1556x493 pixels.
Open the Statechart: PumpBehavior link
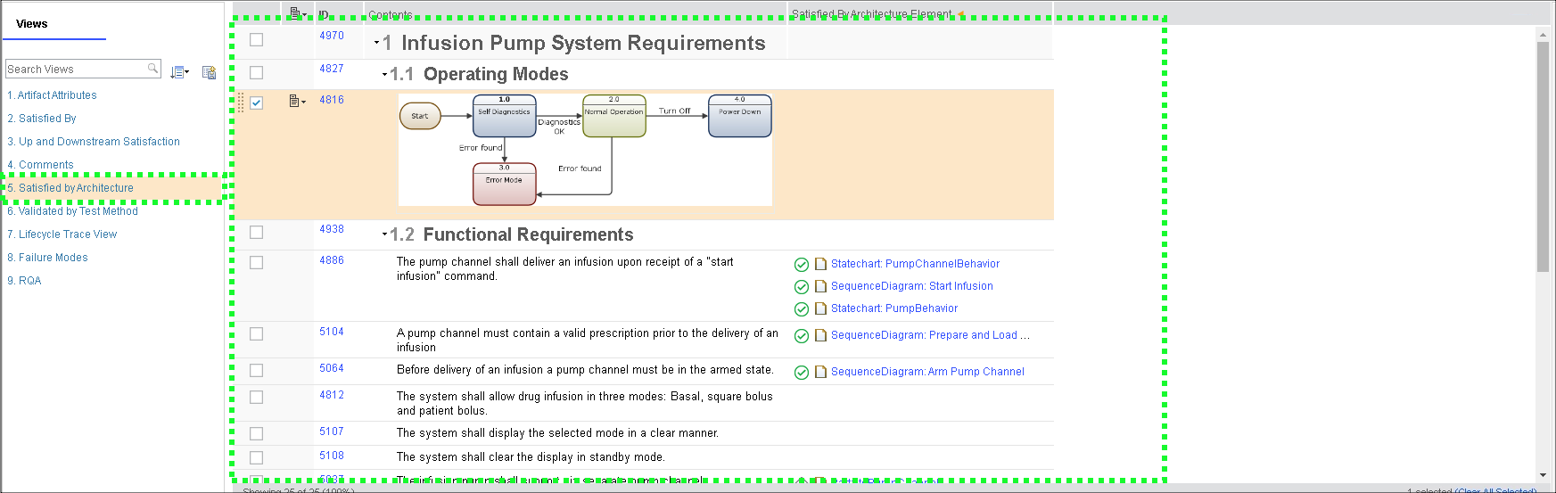894,308
